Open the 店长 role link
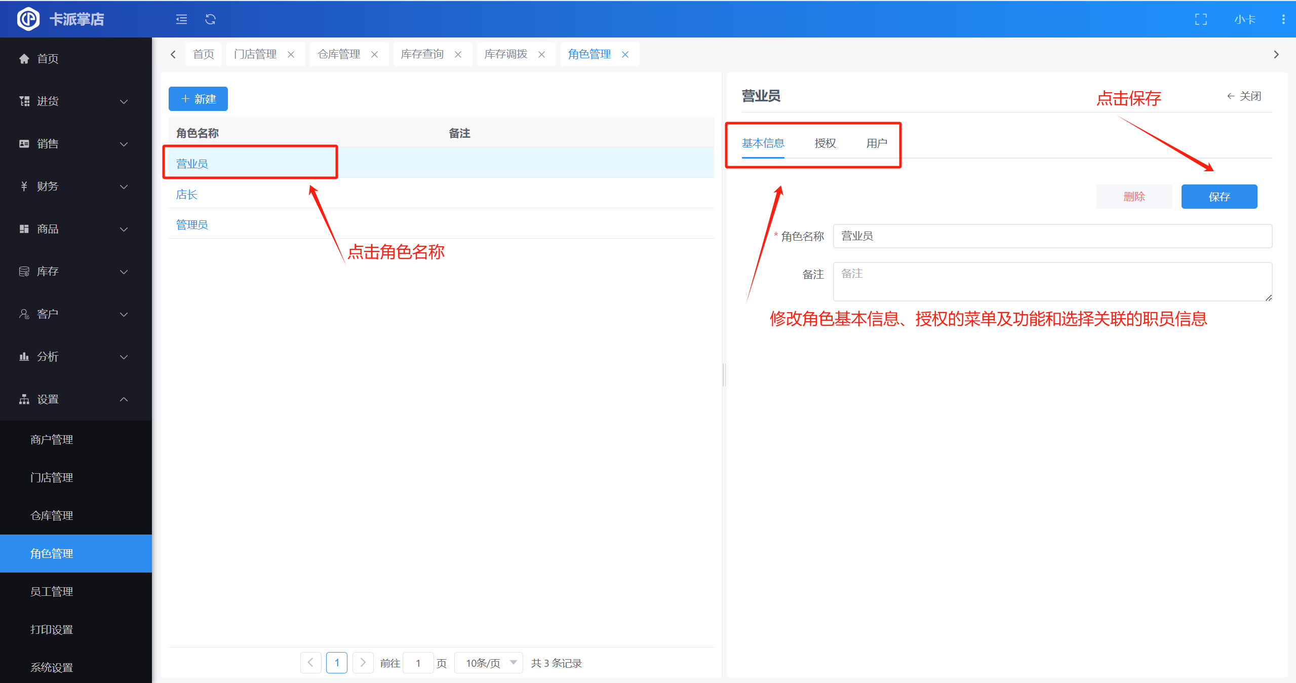The width and height of the screenshot is (1296, 683). (186, 195)
